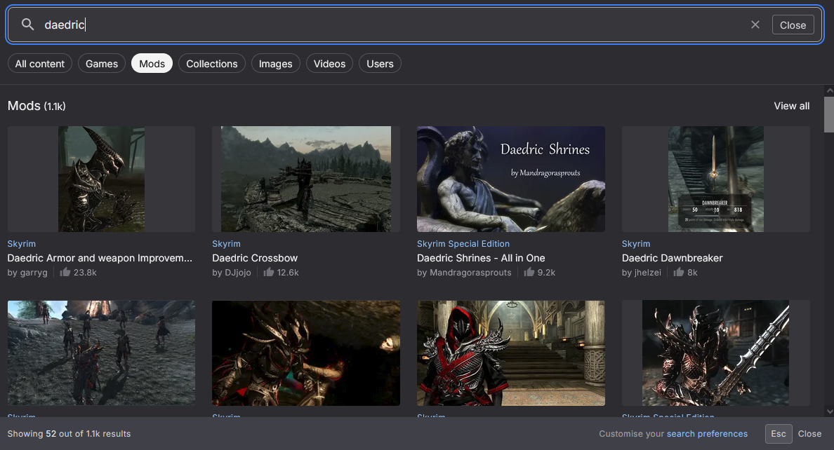Screen dimensions: 834x450
Task: Click author name Mandragorasprouts
Action: tap(470, 273)
